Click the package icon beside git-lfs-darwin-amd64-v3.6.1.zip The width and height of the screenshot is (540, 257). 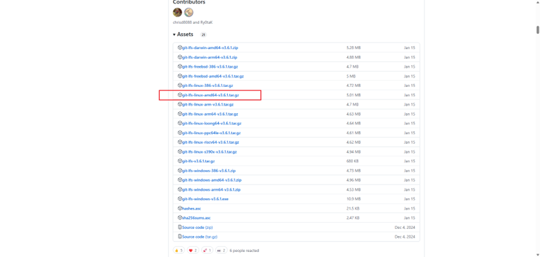click(x=179, y=48)
